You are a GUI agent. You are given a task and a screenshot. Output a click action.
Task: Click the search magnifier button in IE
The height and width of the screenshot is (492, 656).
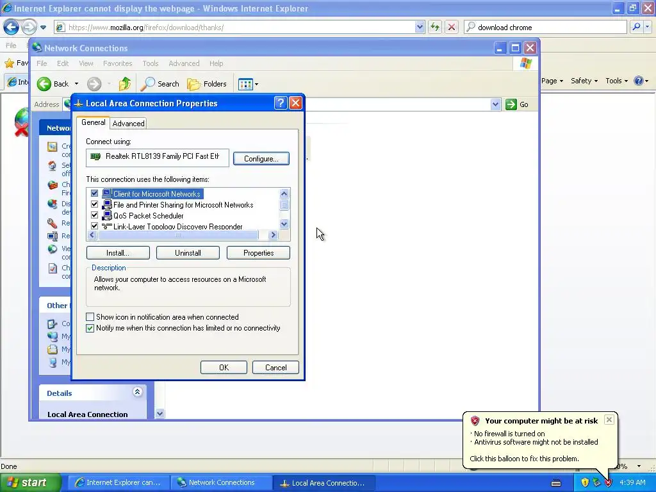(x=636, y=27)
